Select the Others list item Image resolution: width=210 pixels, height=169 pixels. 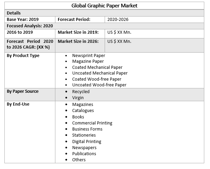tap(79, 160)
